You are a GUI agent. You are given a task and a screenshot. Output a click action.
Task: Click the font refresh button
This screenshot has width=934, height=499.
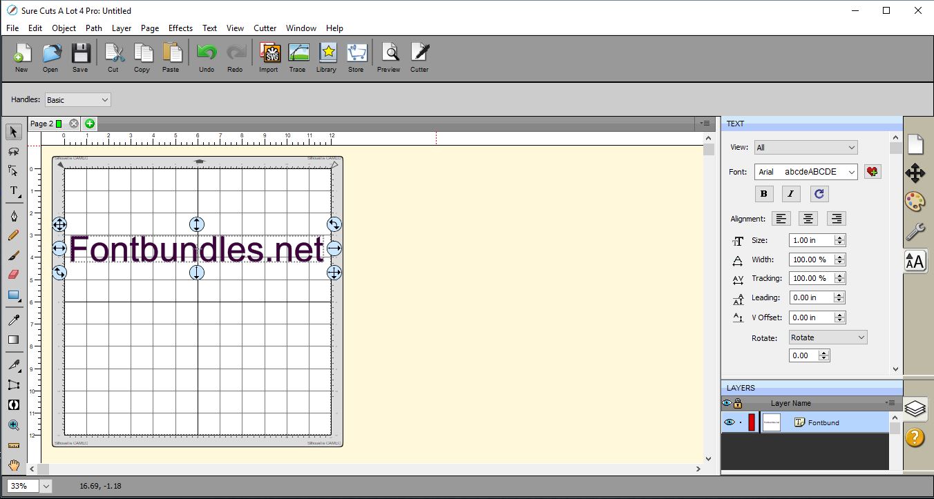tap(819, 194)
